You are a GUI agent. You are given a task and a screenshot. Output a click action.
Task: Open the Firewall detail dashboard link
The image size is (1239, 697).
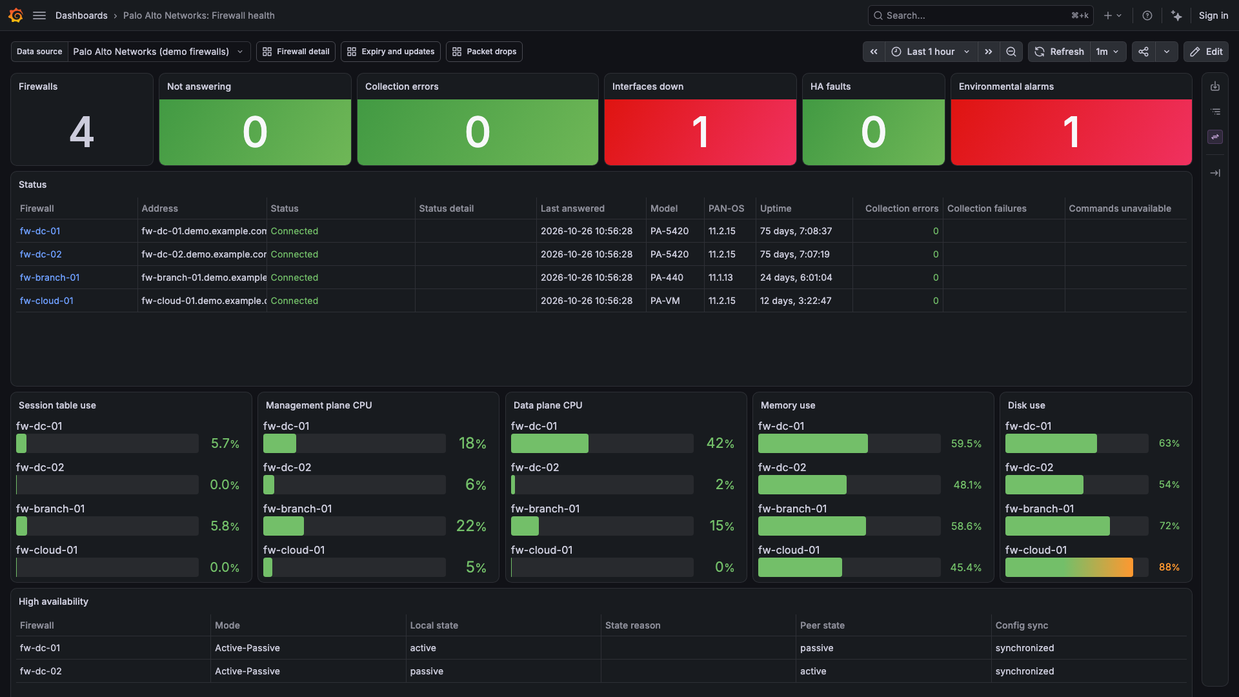[x=296, y=52]
